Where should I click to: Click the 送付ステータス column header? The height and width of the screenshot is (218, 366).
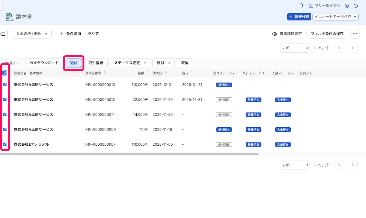[x=224, y=73]
